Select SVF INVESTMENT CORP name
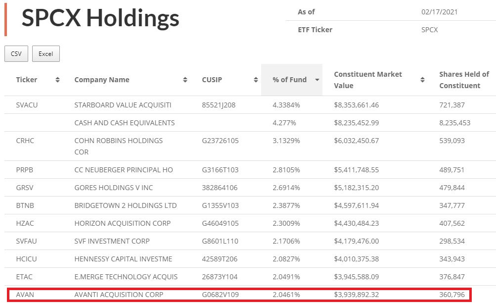 coord(112,241)
